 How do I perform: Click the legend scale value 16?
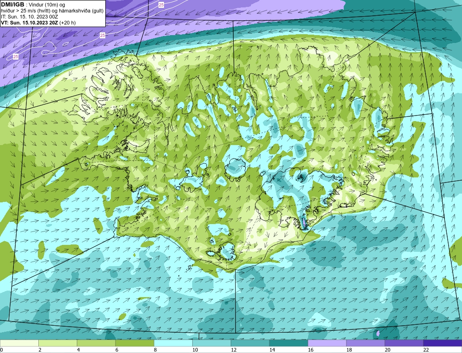[x=310, y=350]
